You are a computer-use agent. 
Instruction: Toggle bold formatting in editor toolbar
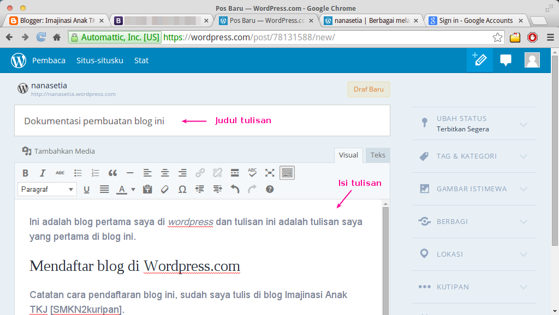coord(25,173)
